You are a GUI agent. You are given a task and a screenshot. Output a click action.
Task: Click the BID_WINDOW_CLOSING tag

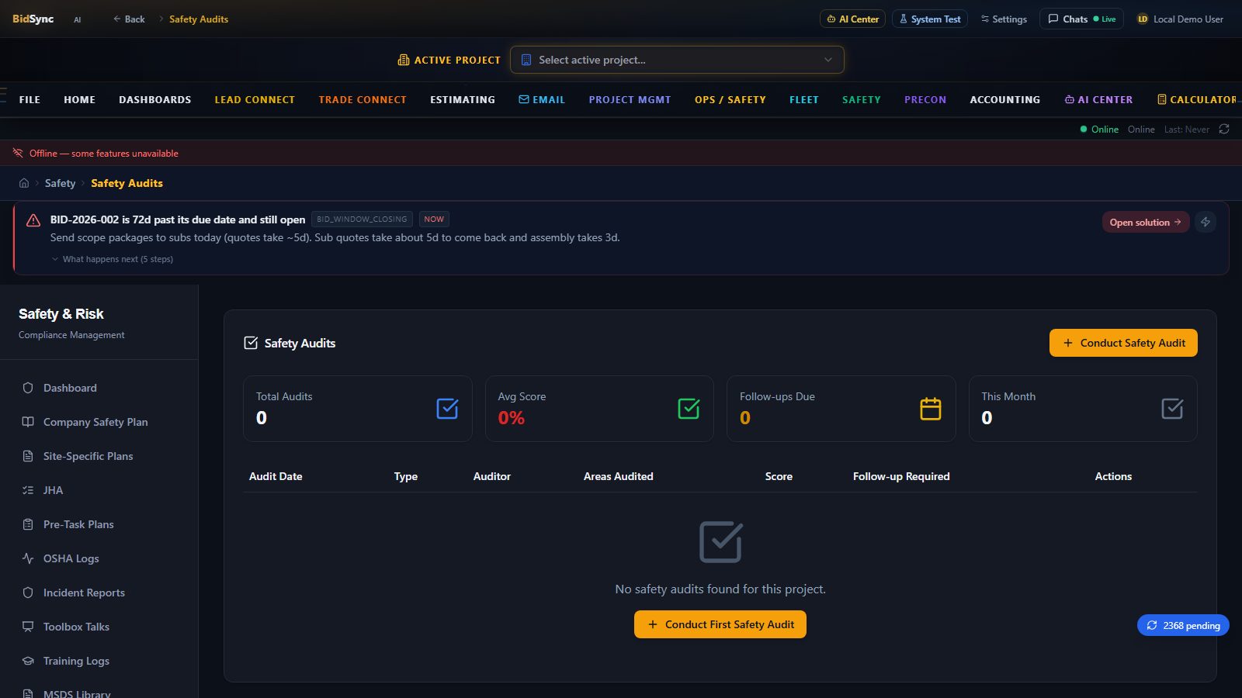pos(362,219)
